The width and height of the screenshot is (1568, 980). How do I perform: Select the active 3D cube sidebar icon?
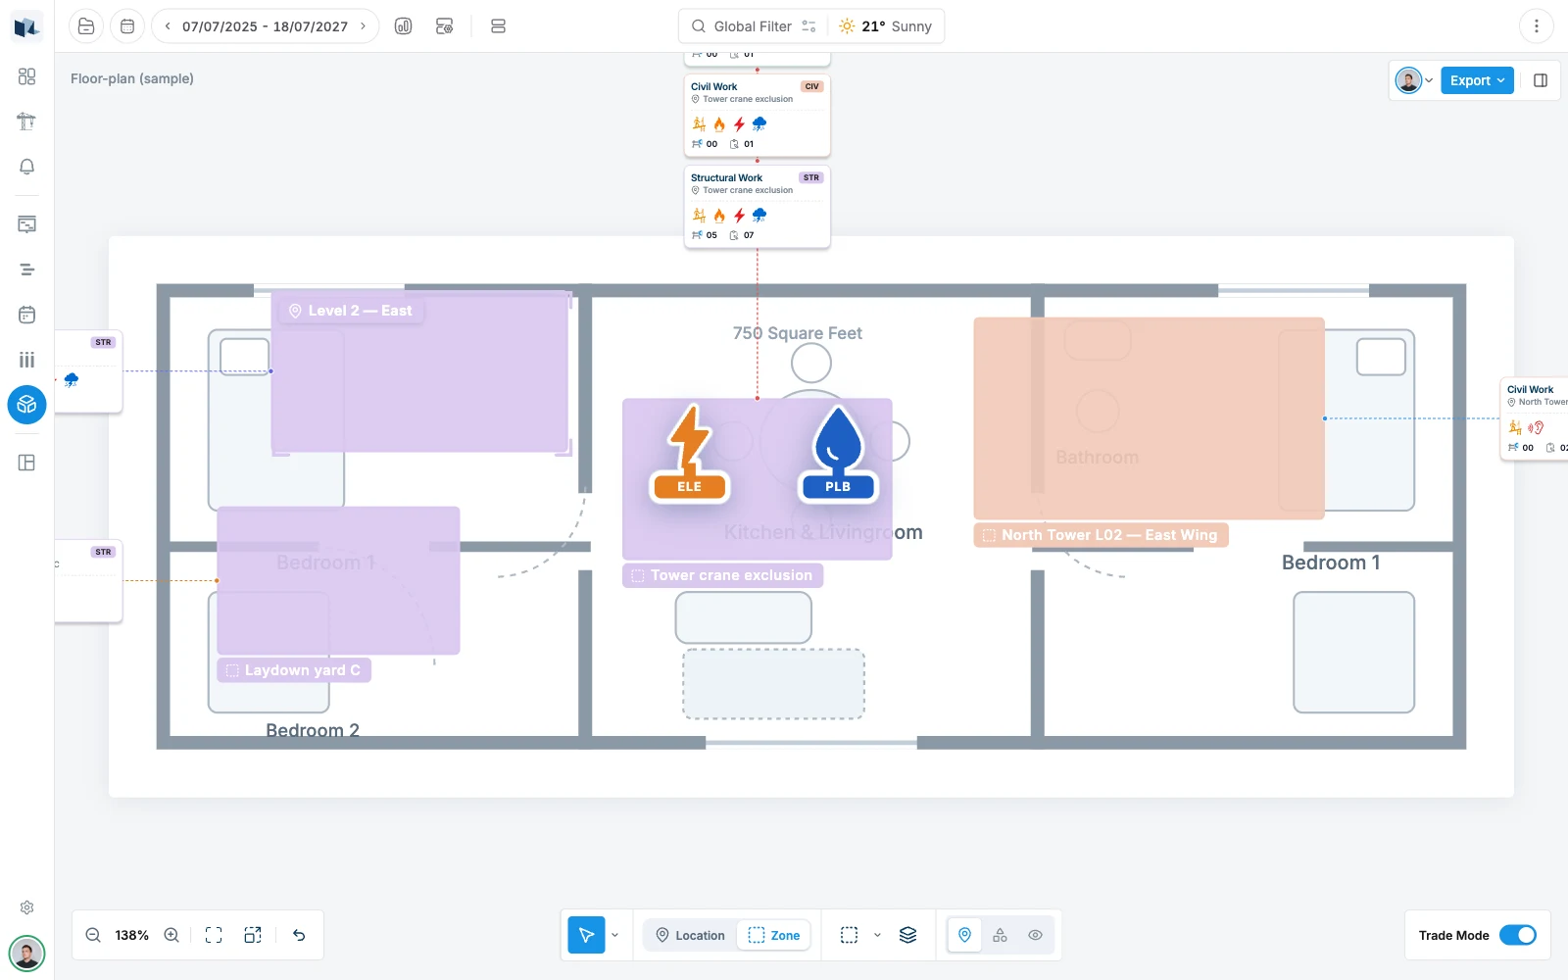pyautogui.click(x=26, y=404)
